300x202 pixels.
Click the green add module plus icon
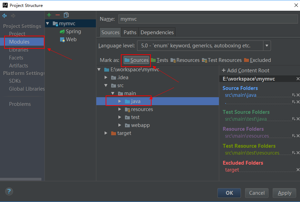tap(49, 15)
